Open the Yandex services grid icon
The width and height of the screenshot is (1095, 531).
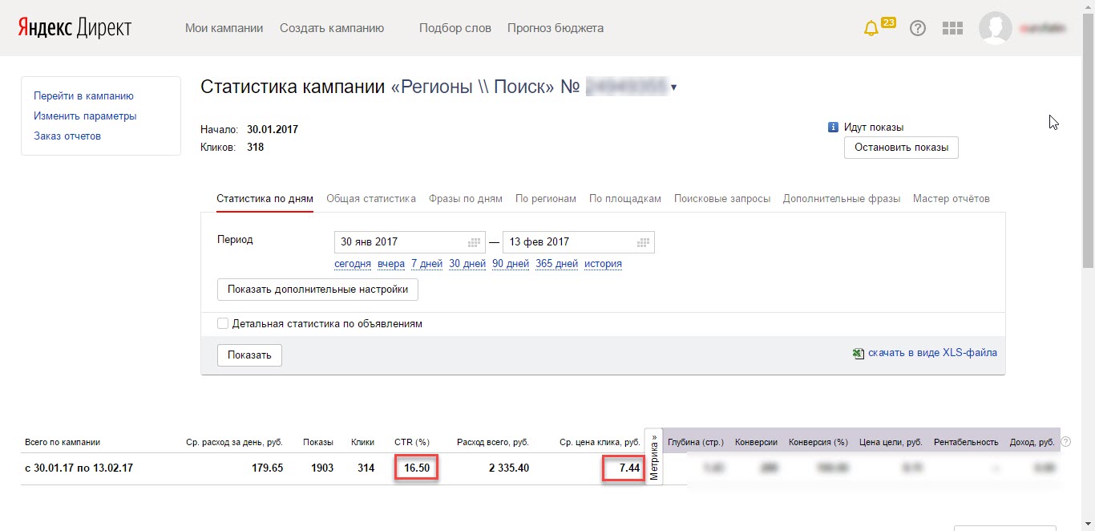pos(952,28)
